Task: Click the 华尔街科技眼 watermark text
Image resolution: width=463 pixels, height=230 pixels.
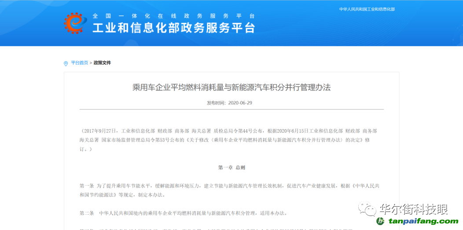Action: (x=413, y=208)
